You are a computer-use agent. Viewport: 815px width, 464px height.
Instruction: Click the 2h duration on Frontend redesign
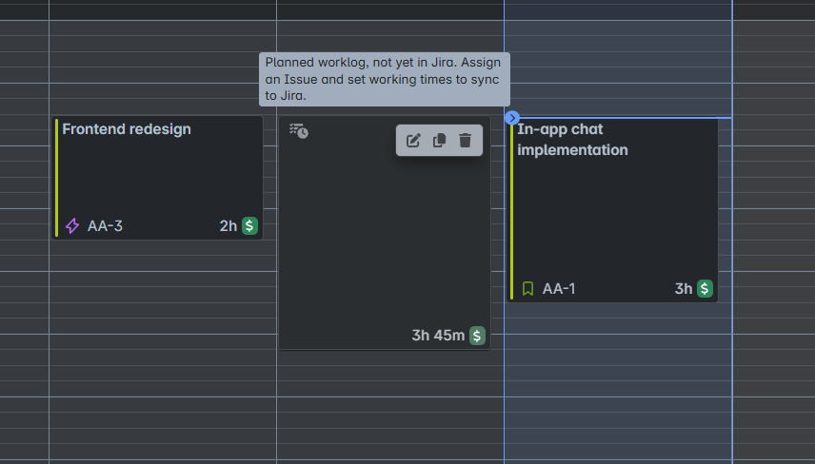229,226
